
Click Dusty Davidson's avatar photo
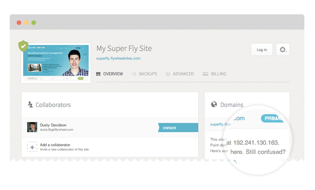tap(32, 127)
